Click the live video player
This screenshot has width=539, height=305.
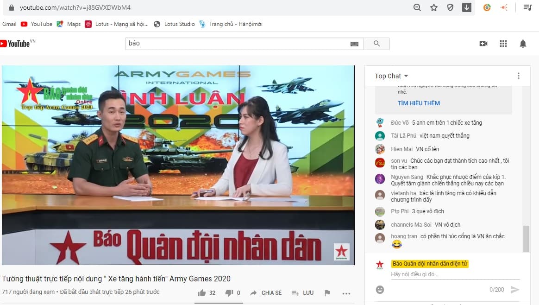178,165
